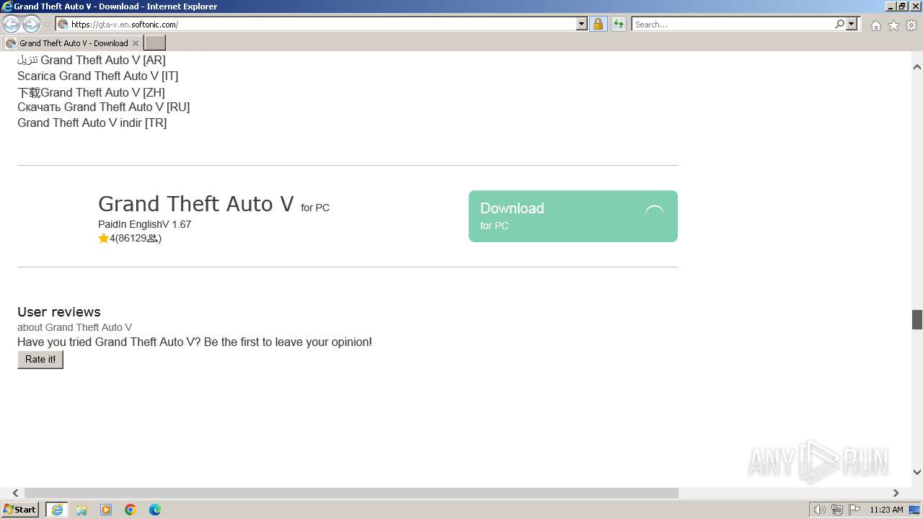Open Grand Theft Auto V indir [TR] link
The width and height of the screenshot is (923, 519).
tap(92, 123)
